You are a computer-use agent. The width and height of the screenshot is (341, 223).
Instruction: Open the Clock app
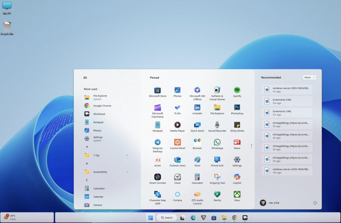(177, 179)
